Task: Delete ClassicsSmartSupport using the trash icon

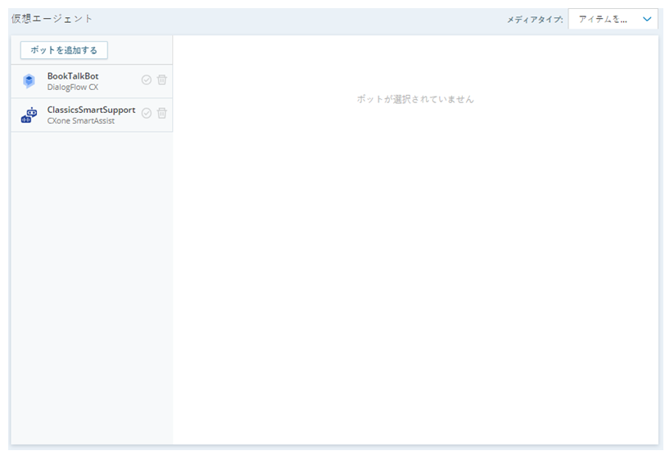Action: (x=162, y=113)
